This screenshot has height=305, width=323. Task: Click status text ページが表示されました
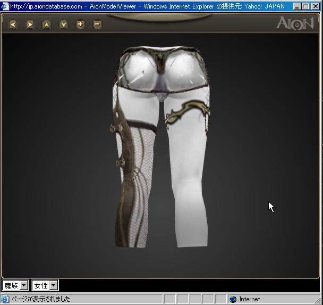tap(40, 299)
